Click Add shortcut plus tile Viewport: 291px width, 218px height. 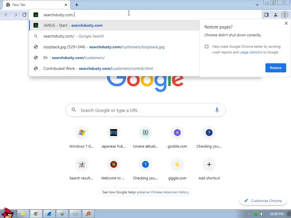coord(209,169)
